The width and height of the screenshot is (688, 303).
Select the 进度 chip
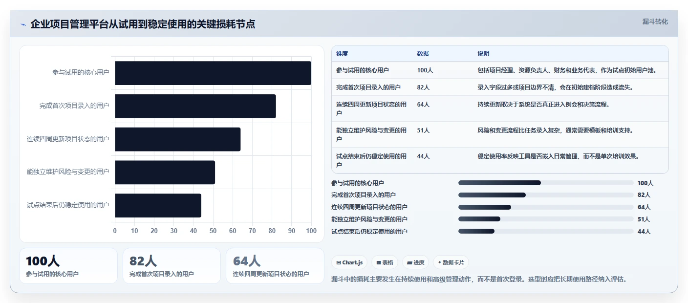pos(415,262)
